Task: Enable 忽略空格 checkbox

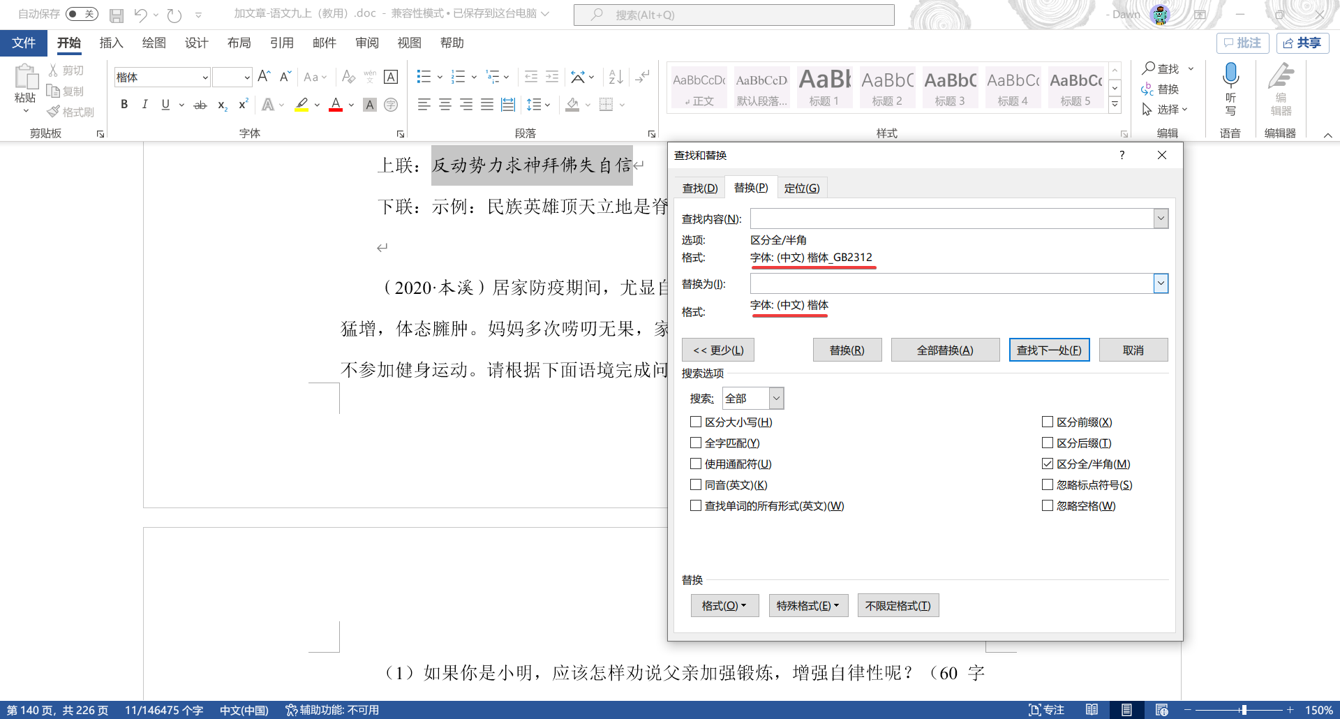Action: [x=1048, y=505]
